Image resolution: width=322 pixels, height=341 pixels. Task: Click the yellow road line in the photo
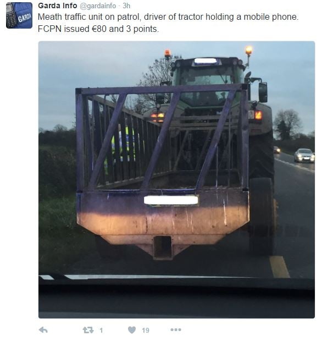[x=279, y=267]
